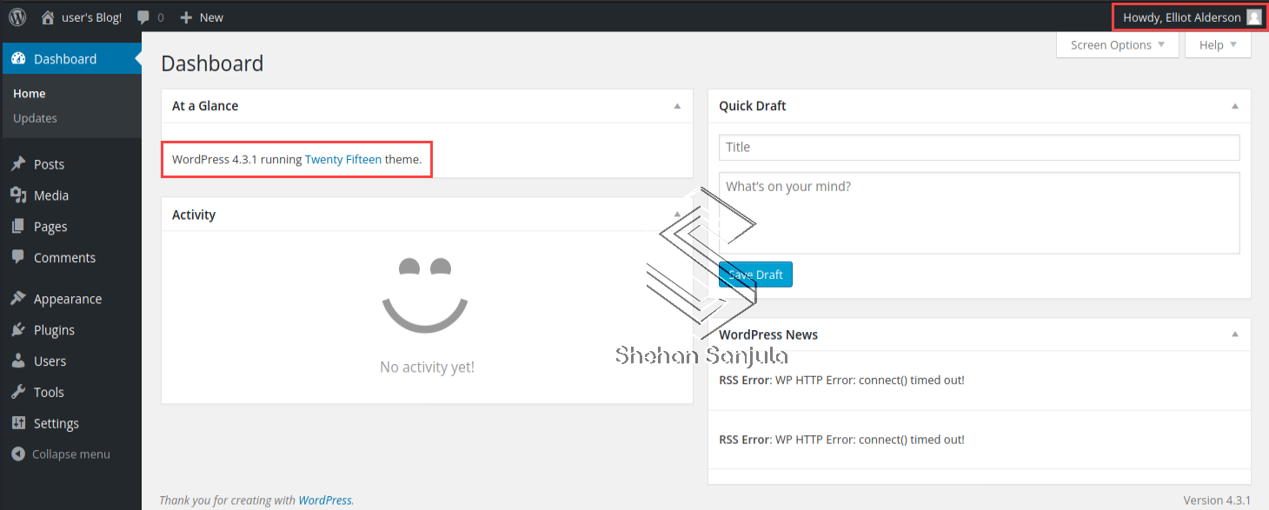Click the Media icon in sidebar

click(18, 195)
